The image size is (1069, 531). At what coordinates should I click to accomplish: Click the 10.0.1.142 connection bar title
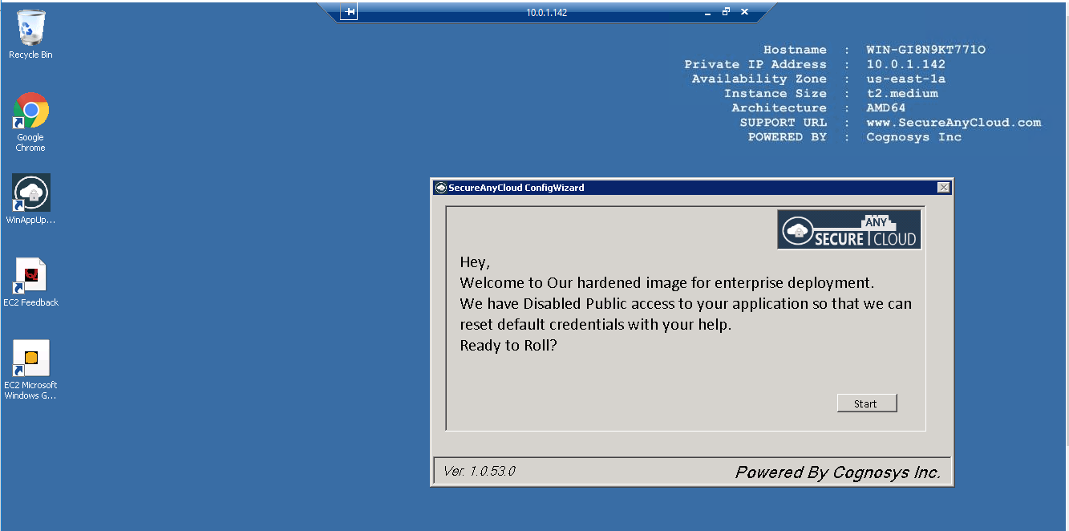tap(546, 13)
